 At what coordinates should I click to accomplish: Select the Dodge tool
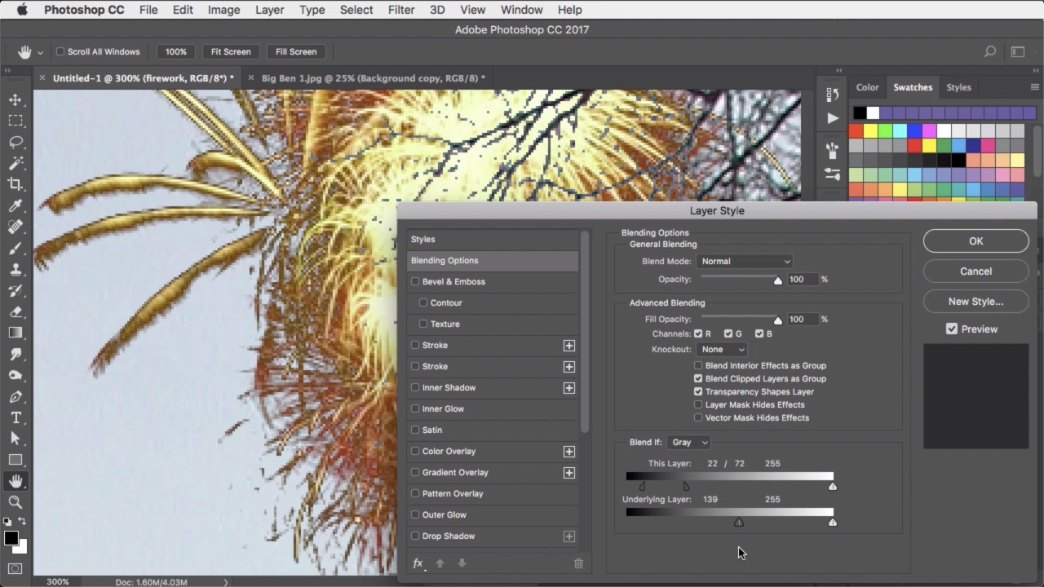coord(15,375)
